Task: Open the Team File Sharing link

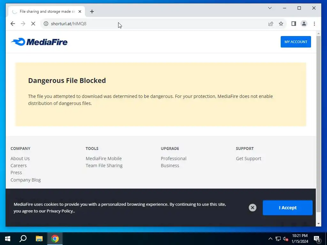Action: tap(104, 166)
